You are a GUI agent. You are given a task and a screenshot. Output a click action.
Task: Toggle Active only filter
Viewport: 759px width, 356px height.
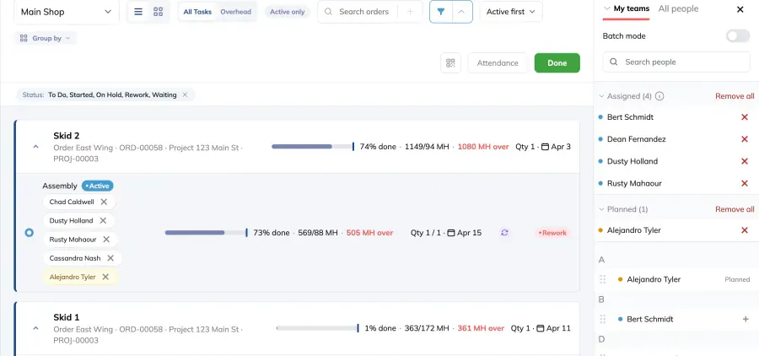point(287,12)
